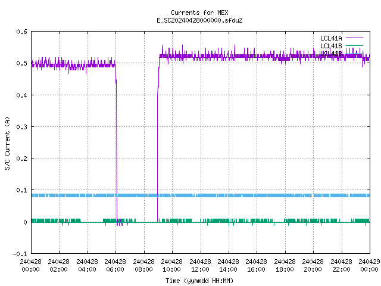Click the y-axis tick label '0.5'

[22, 63]
